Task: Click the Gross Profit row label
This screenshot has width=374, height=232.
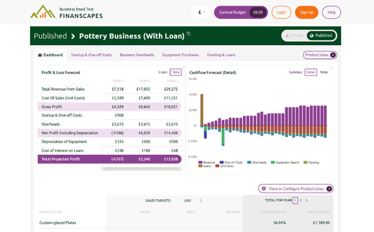Action: [52, 106]
